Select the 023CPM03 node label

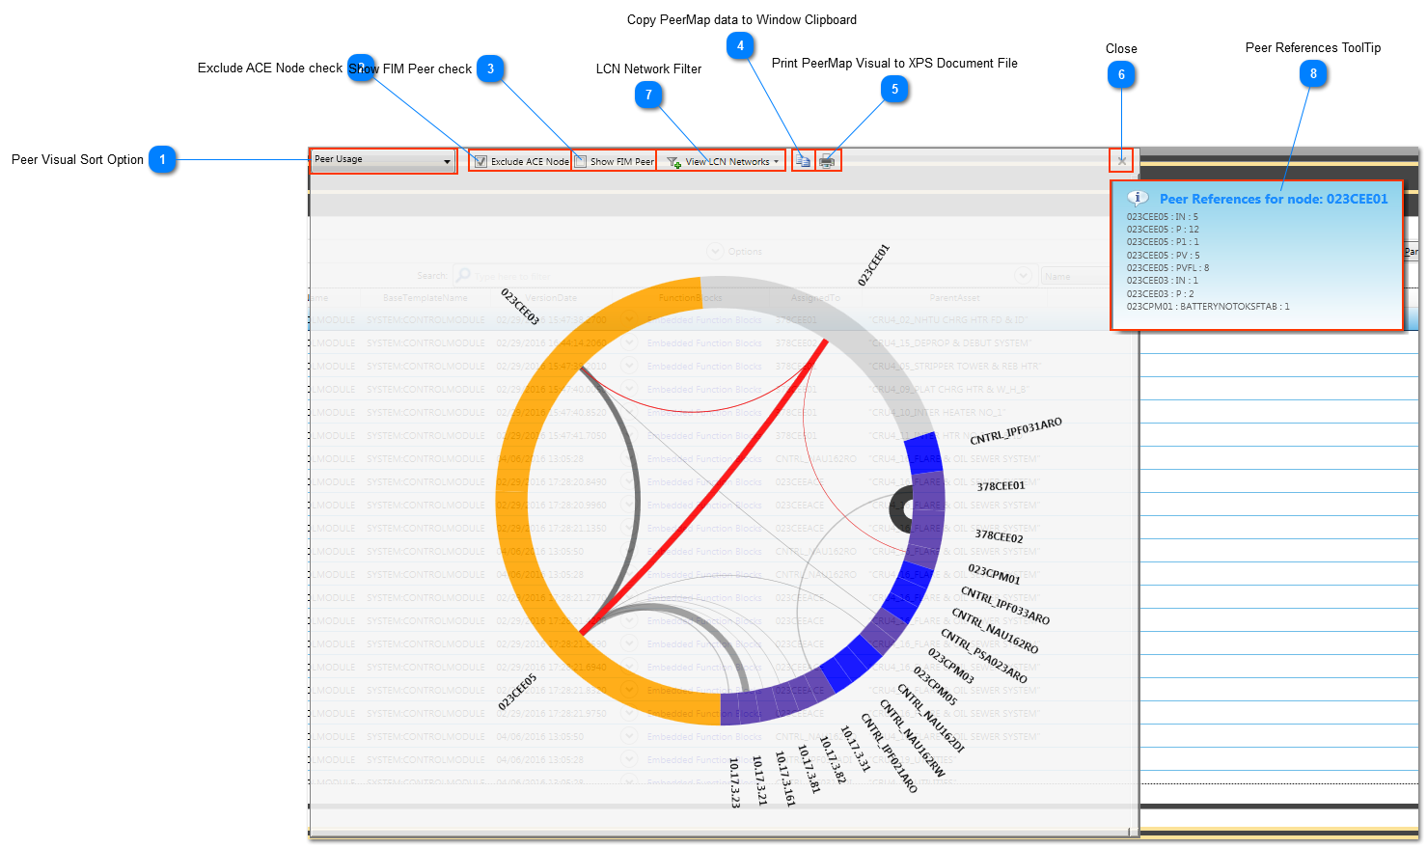pyautogui.click(x=951, y=666)
